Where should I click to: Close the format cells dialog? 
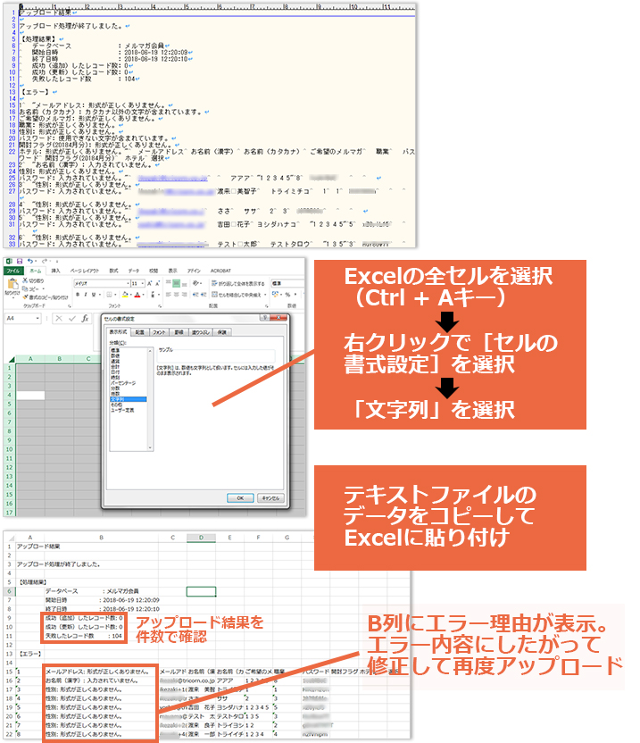coord(278,318)
